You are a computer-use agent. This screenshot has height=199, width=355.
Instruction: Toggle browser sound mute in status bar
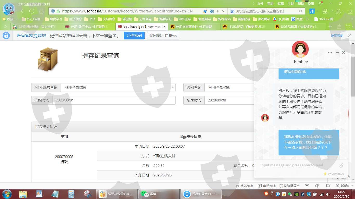[x=317, y=186]
